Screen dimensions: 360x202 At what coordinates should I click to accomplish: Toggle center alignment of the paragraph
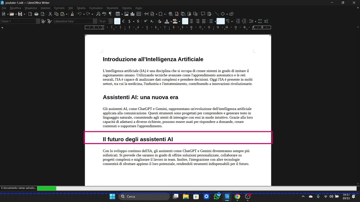click(x=191, y=21)
